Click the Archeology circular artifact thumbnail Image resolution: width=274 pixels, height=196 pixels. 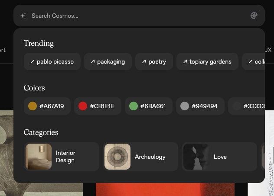pos(117,157)
